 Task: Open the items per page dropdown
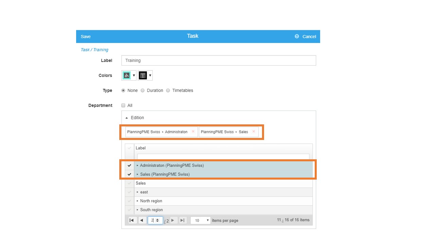click(x=201, y=220)
